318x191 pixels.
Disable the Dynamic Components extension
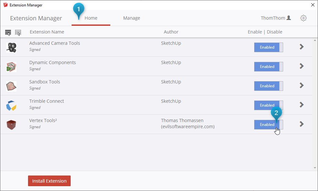coord(268,67)
